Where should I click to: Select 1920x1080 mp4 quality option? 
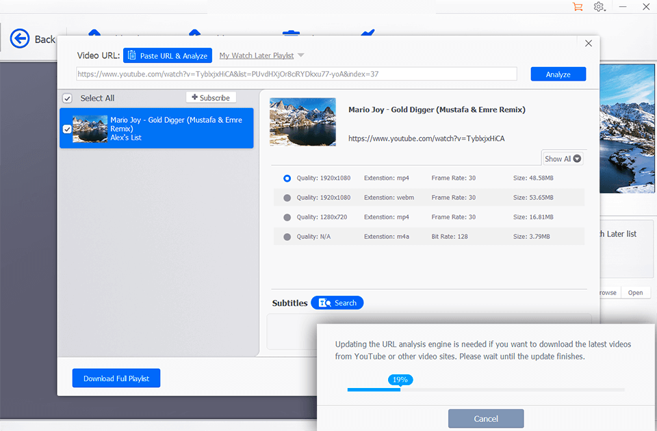coord(287,178)
